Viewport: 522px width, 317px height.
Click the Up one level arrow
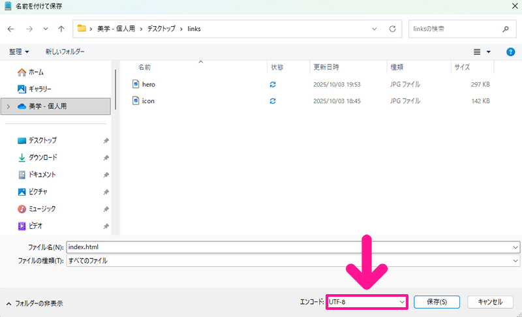pos(61,29)
